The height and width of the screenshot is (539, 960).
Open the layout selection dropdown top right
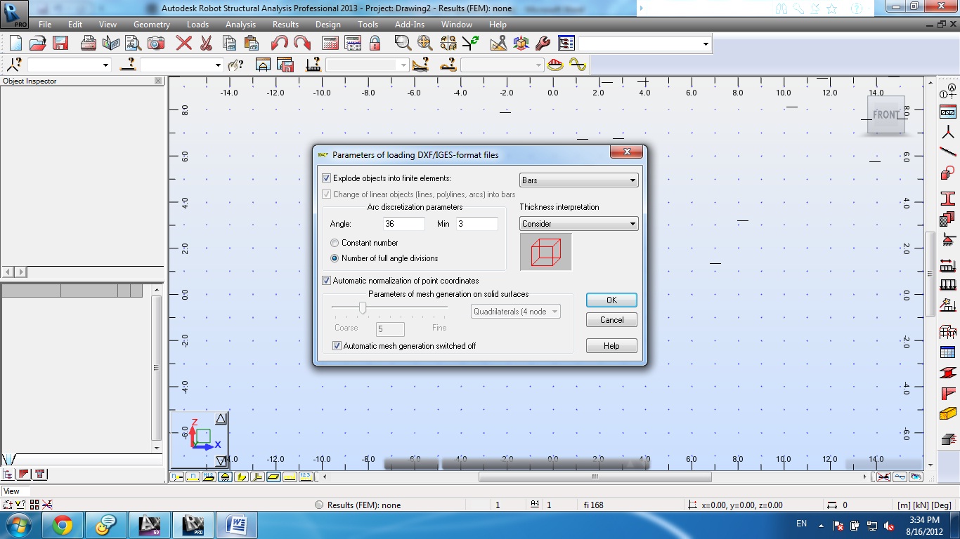click(644, 44)
